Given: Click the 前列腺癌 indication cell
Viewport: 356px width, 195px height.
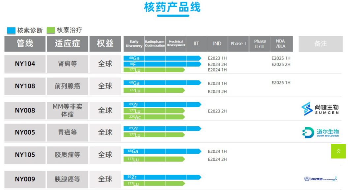Looking at the screenshot, I should [x=68, y=86].
